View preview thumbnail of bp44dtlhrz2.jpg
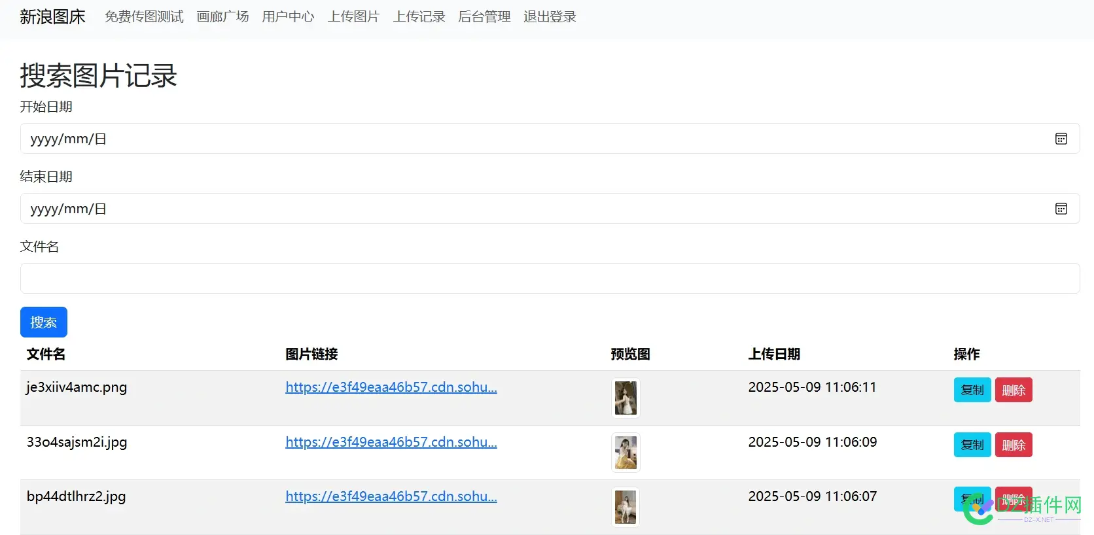 626,507
